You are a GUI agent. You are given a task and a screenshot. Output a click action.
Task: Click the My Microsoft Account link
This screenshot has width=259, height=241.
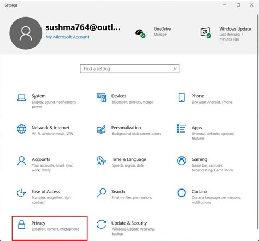(x=67, y=37)
